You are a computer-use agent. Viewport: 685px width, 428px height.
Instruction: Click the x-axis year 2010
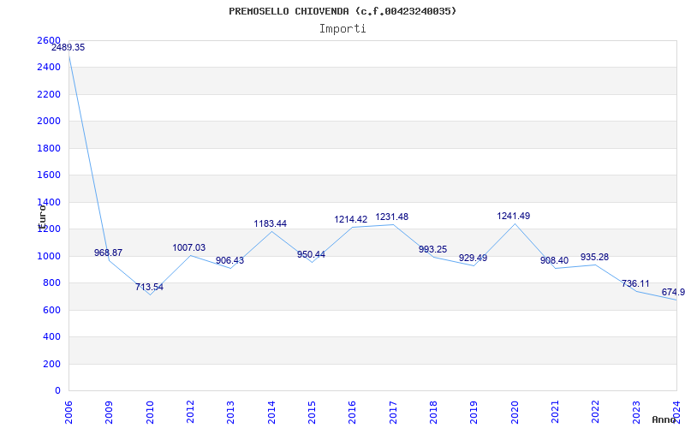[x=150, y=413]
